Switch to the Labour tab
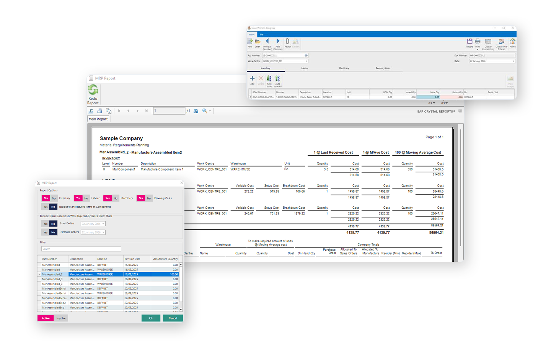The image size is (551, 344). tap(305, 68)
